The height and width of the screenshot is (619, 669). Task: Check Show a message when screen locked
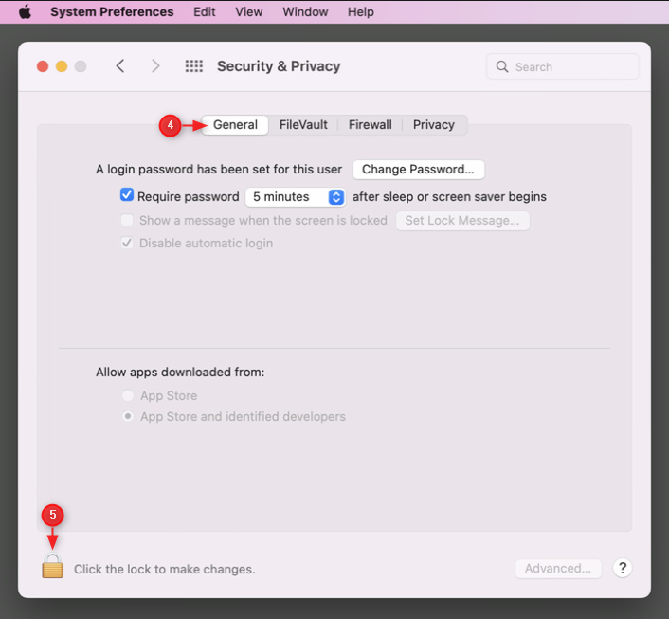click(127, 220)
